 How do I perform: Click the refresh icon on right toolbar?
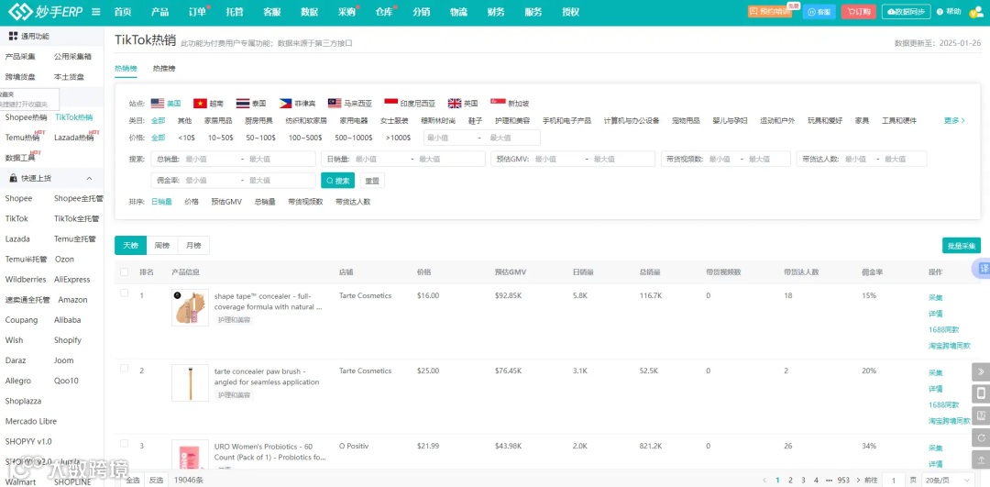[981, 437]
